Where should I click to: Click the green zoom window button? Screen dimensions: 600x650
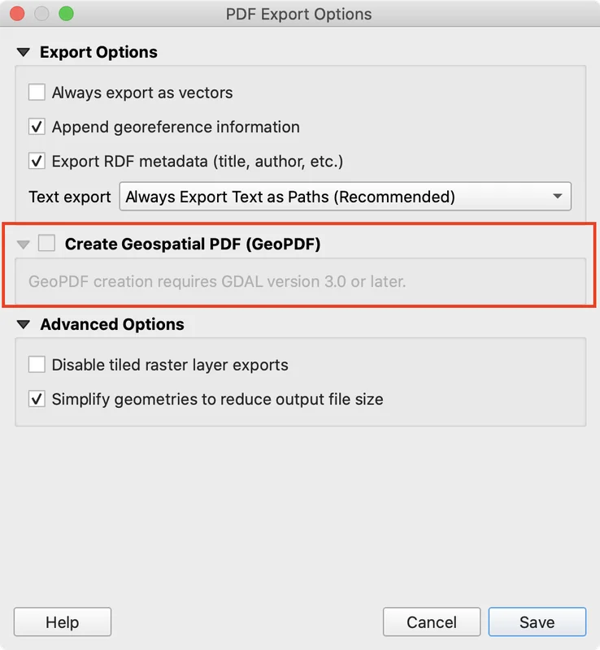[x=67, y=14]
